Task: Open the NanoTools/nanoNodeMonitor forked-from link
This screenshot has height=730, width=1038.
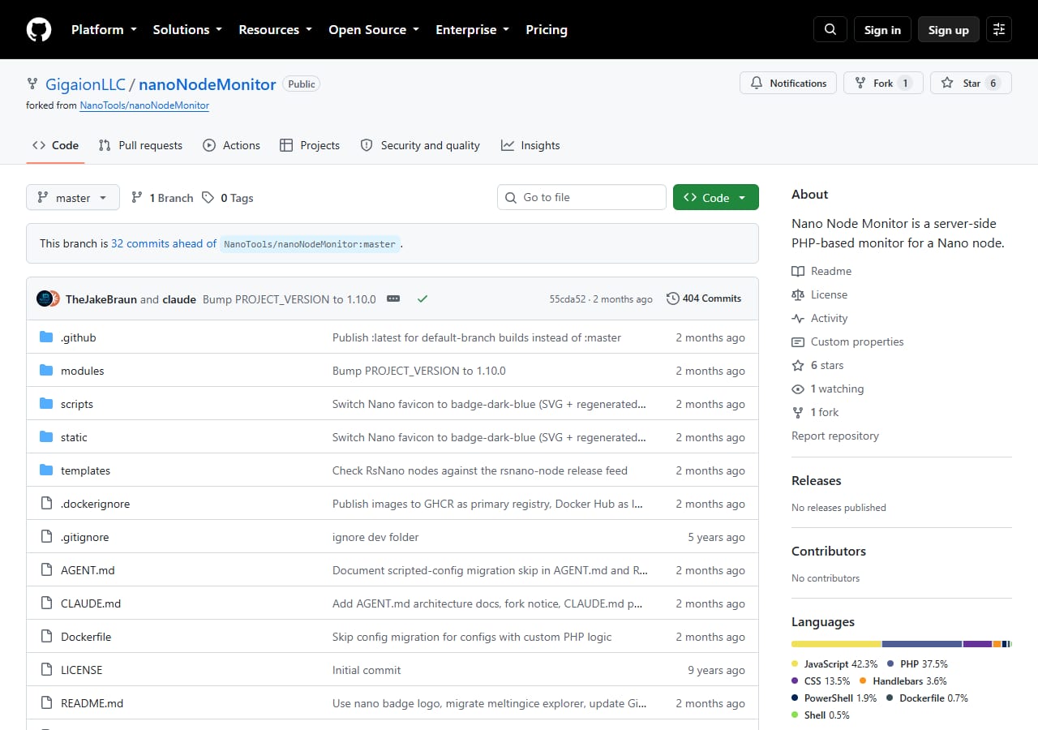Action: coord(144,105)
